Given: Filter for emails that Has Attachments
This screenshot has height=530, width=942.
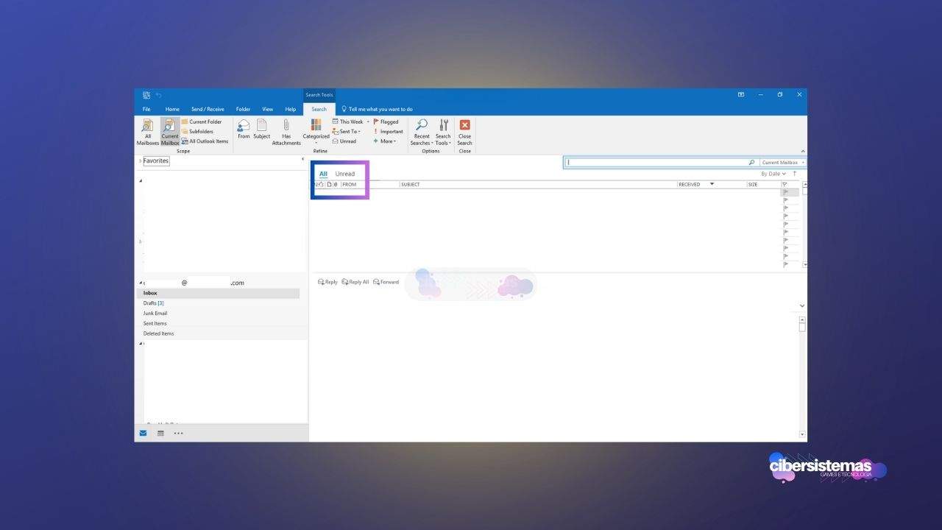Looking at the screenshot, I should pos(286,132).
